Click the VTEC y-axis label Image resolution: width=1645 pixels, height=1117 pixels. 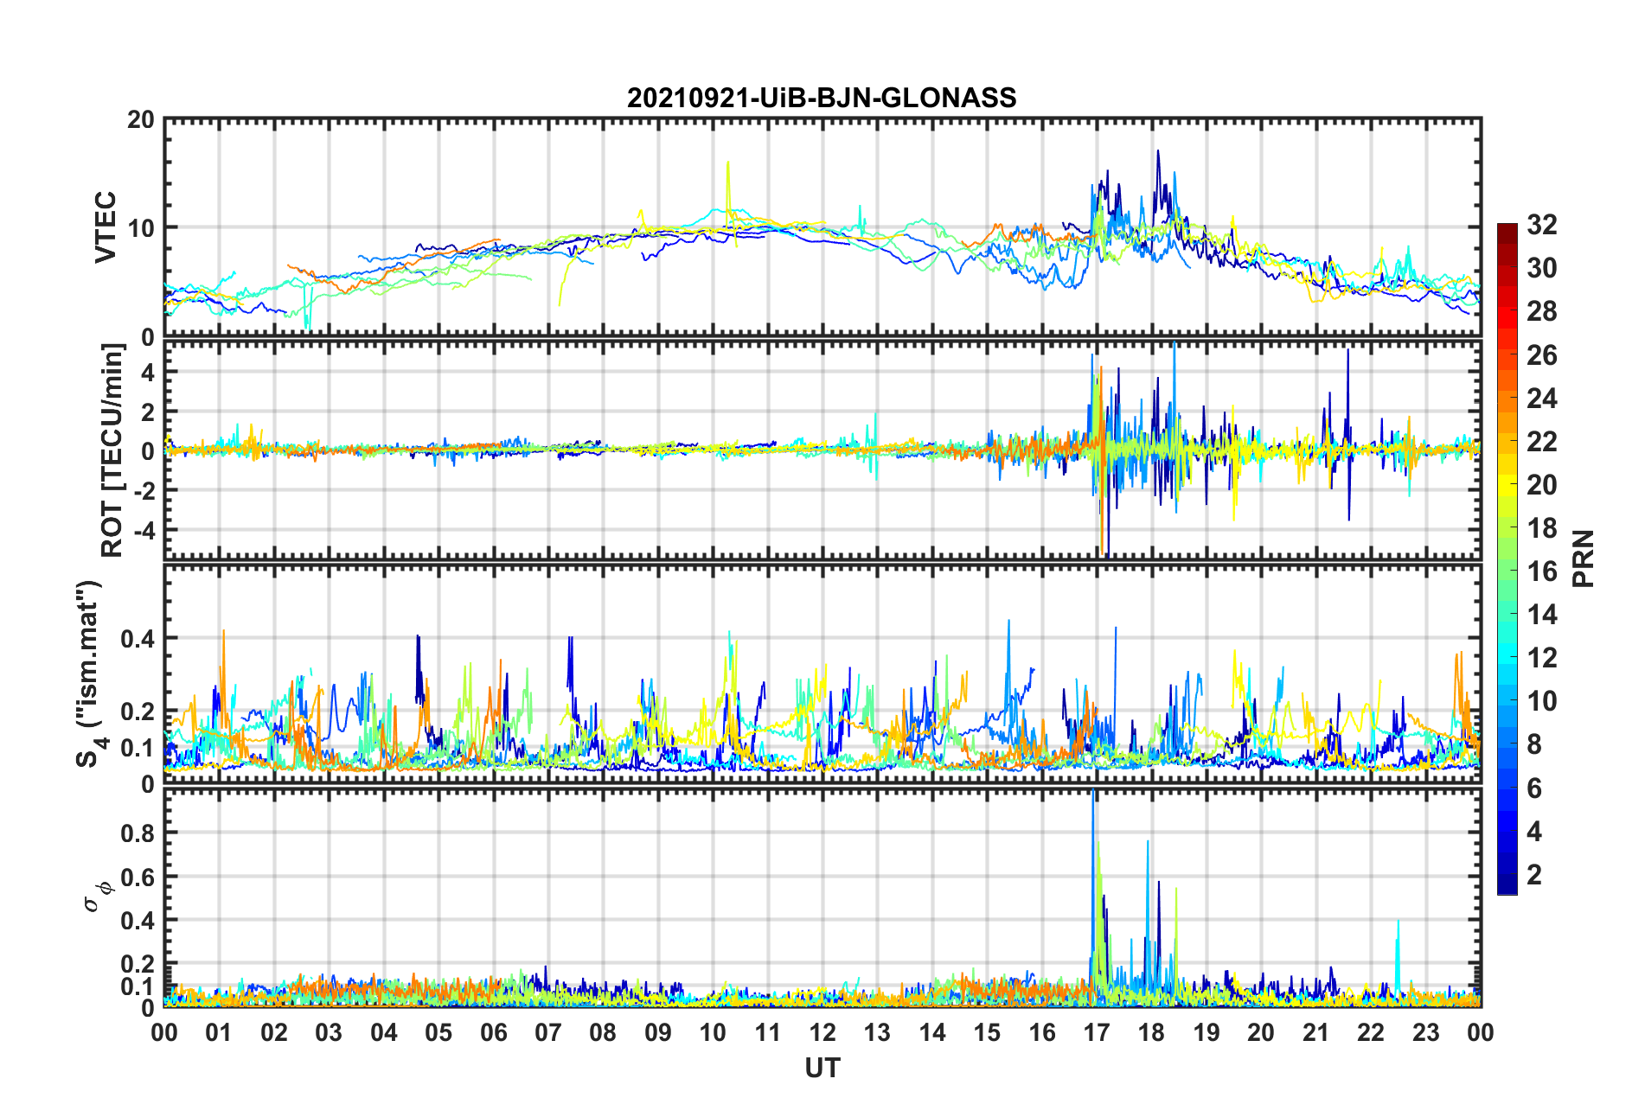click(x=106, y=227)
